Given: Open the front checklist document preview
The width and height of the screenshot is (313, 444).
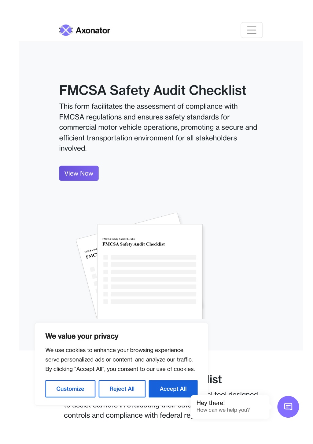Looking at the screenshot, I should (x=150, y=271).
